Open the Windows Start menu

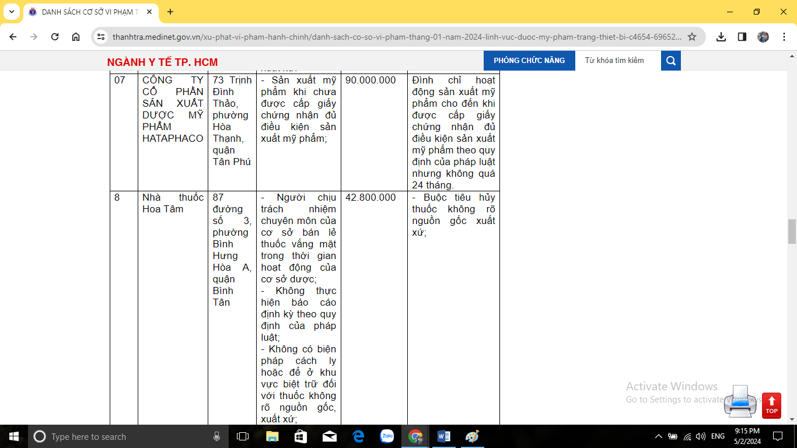click(13, 436)
